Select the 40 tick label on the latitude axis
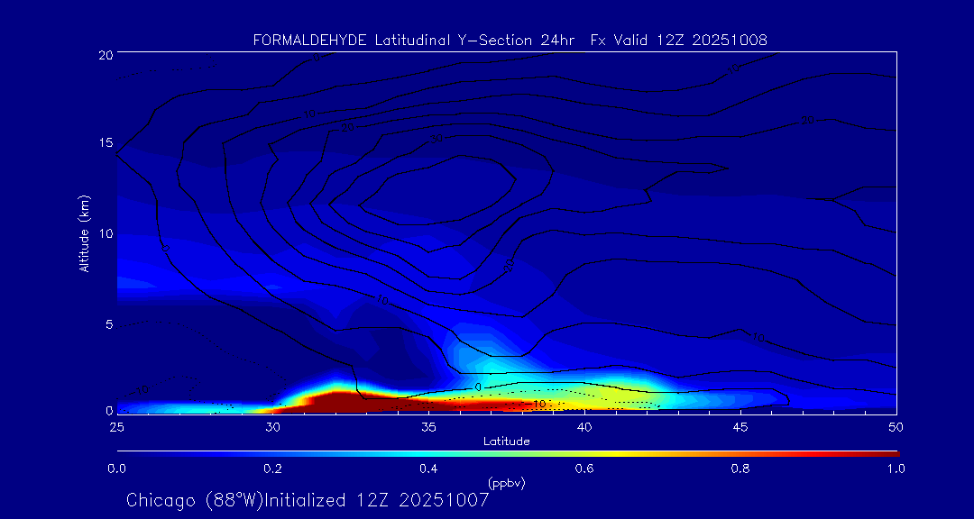This screenshot has height=519, width=974. (x=583, y=426)
